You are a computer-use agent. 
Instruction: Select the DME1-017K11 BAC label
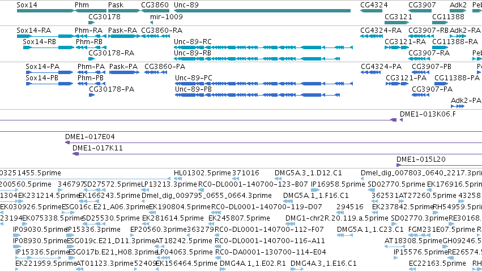click(x=97, y=148)
